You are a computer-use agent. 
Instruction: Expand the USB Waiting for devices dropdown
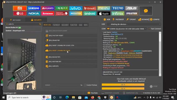[x=134, y=24]
